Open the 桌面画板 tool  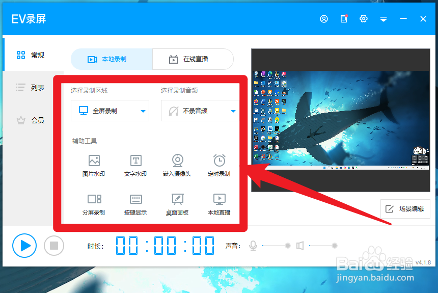(x=177, y=204)
